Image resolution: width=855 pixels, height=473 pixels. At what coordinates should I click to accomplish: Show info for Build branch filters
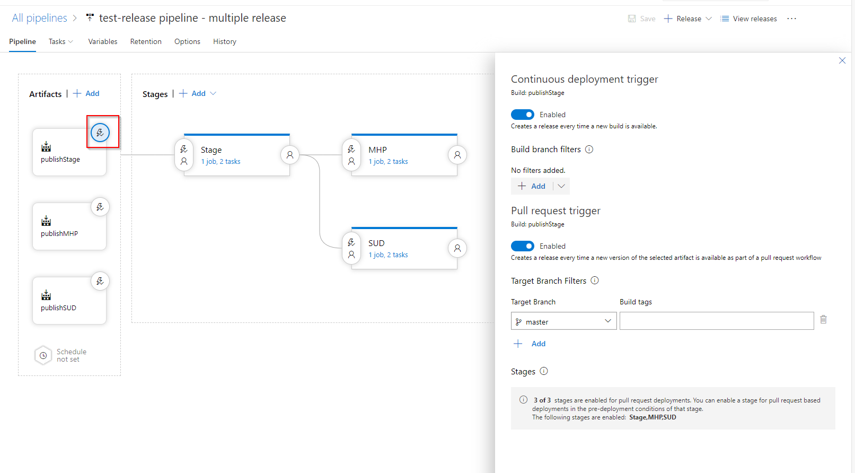[x=589, y=150]
